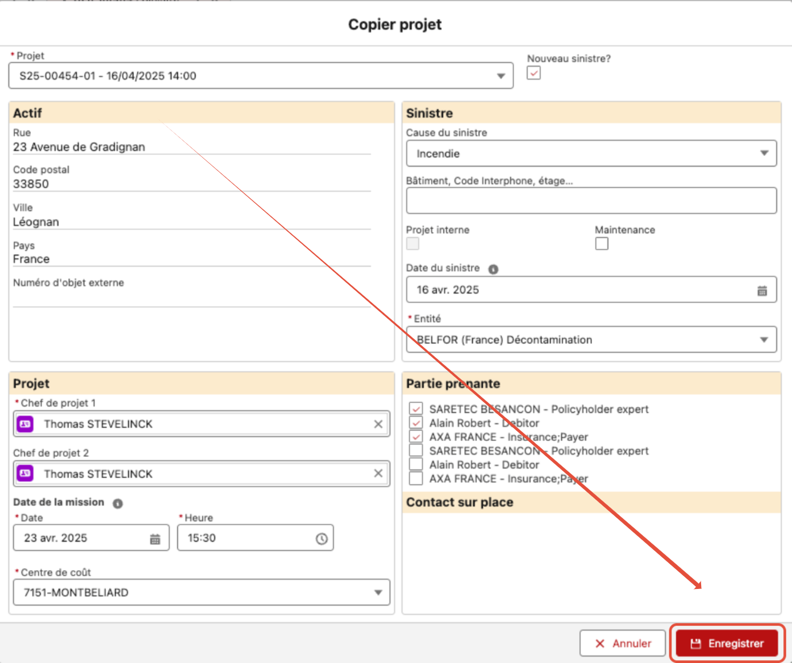Click Date du sinistre field 16 avr. 2025
Image resolution: width=792 pixels, height=663 pixels.
(x=591, y=290)
